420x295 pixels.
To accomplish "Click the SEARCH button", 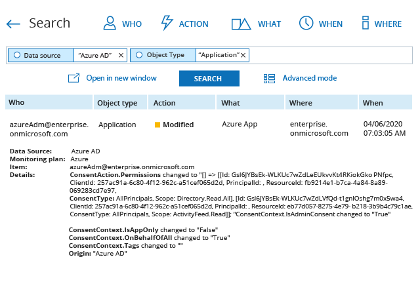I will pos(209,79).
